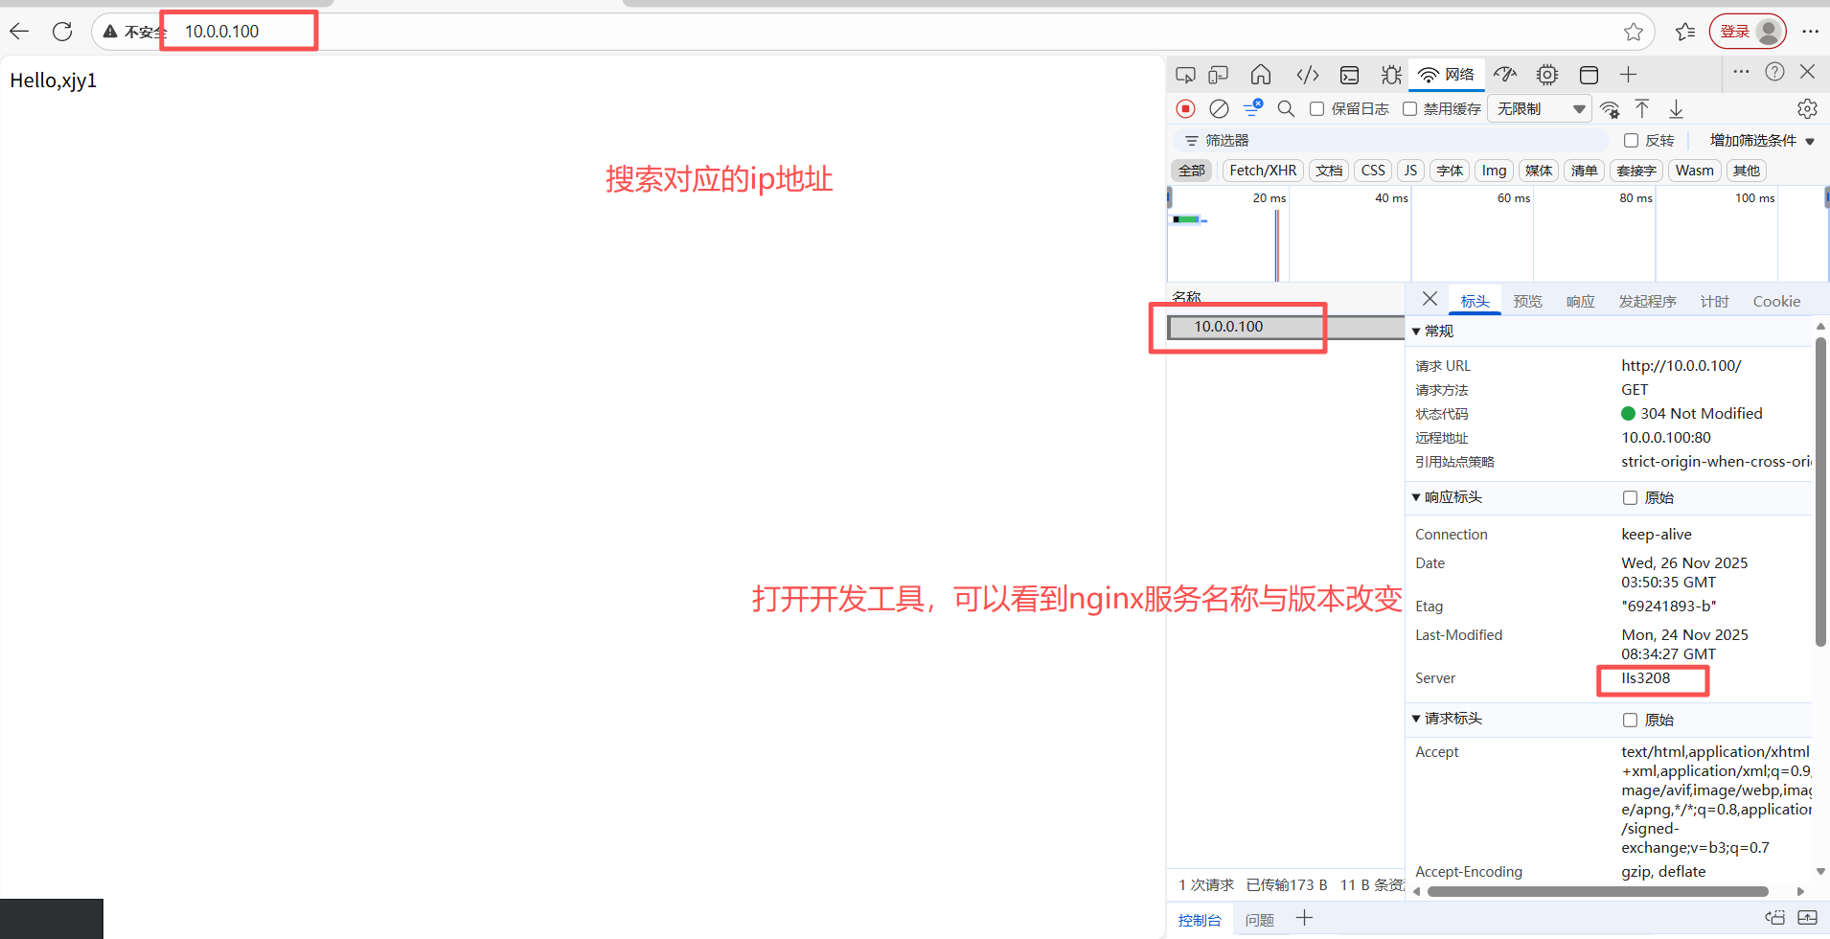Select the 标头 headers tab

[x=1475, y=302]
